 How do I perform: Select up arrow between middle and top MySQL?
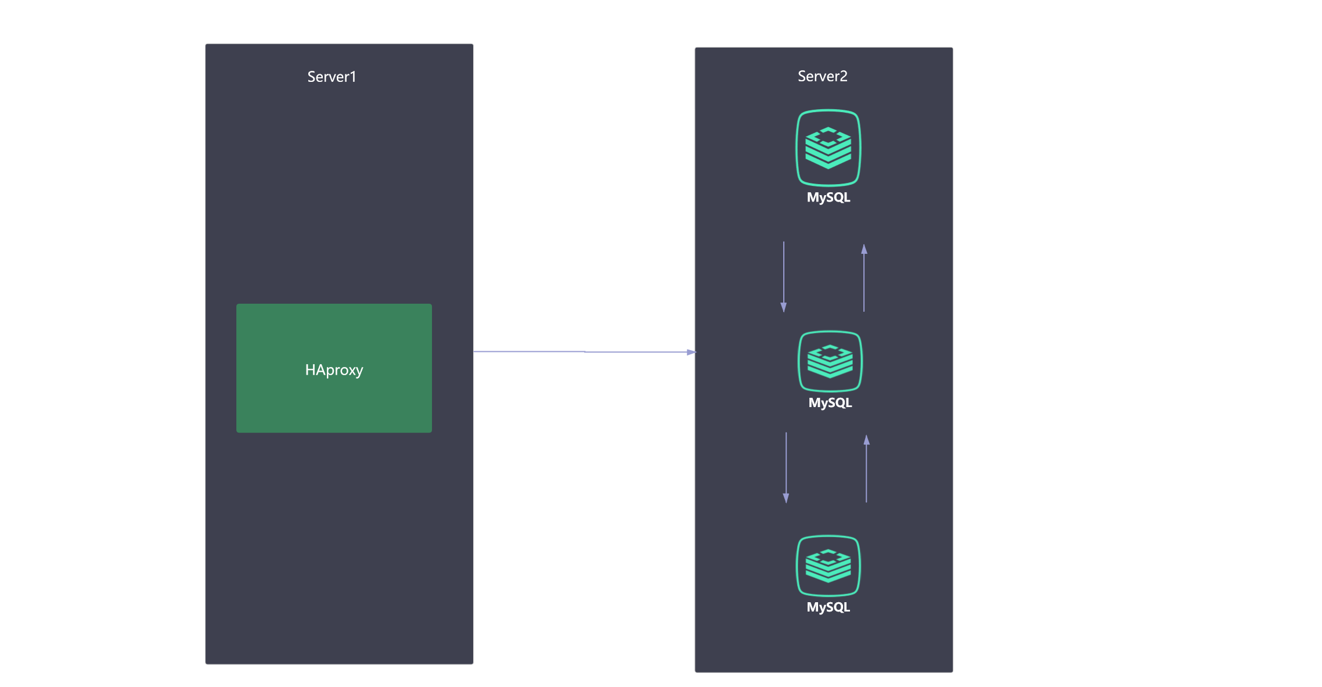pyautogui.click(x=864, y=278)
